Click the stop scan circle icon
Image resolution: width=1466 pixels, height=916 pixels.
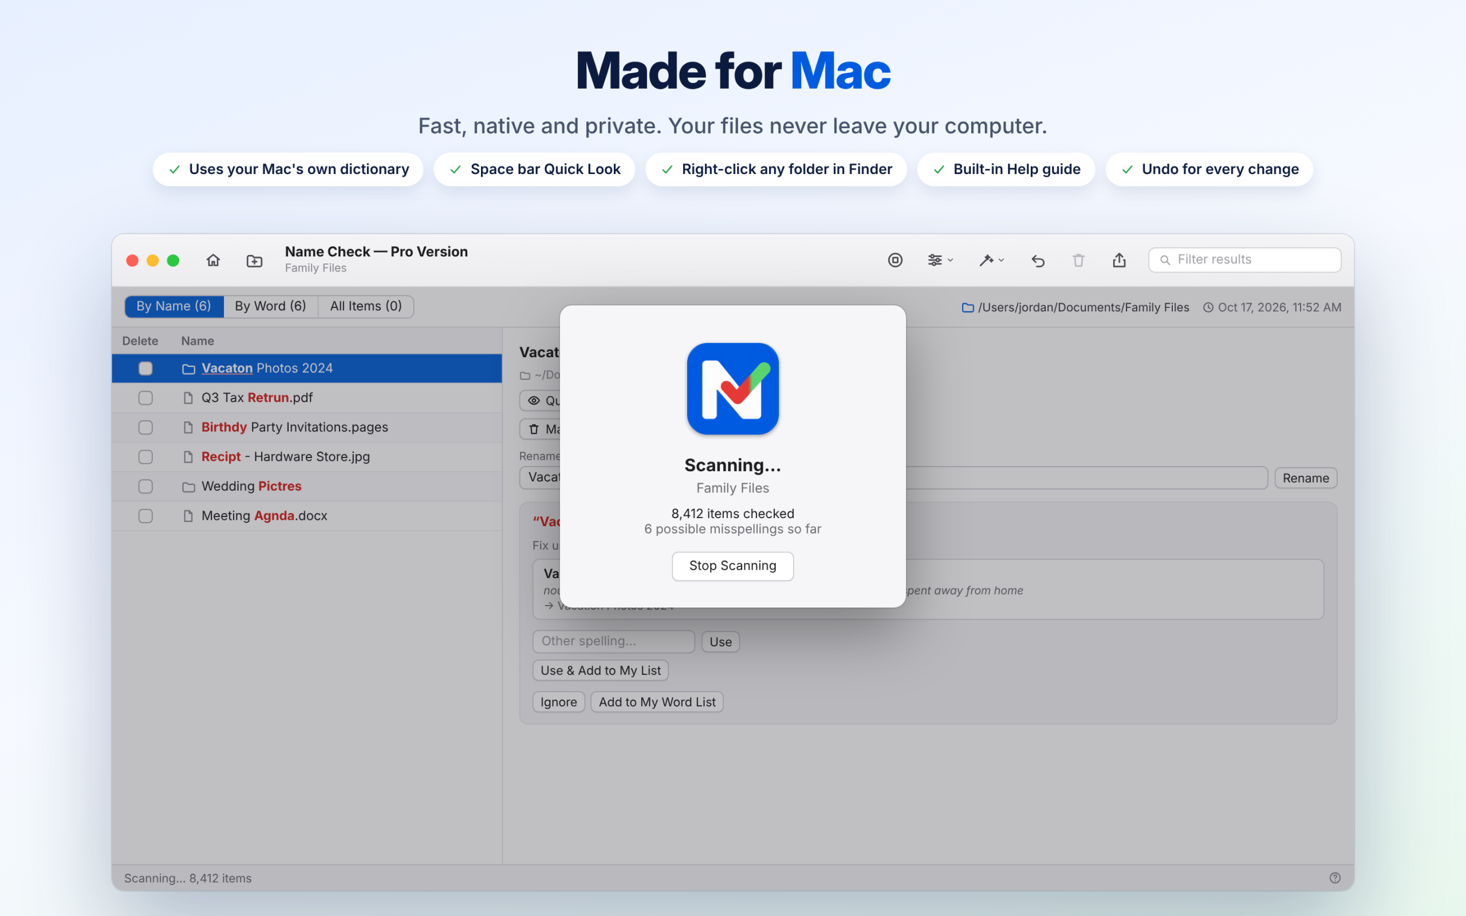pyautogui.click(x=894, y=260)
